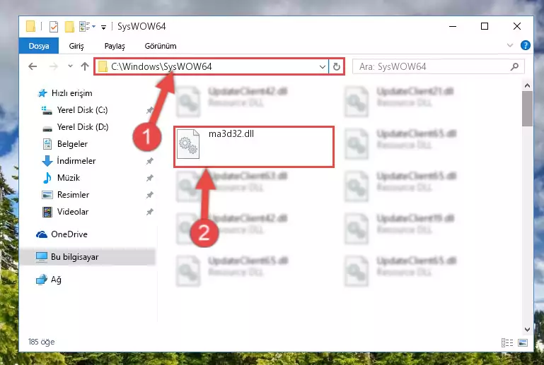544x365 pixels.
Task: Open the Help question mark icon
Action: pos(526,45)
